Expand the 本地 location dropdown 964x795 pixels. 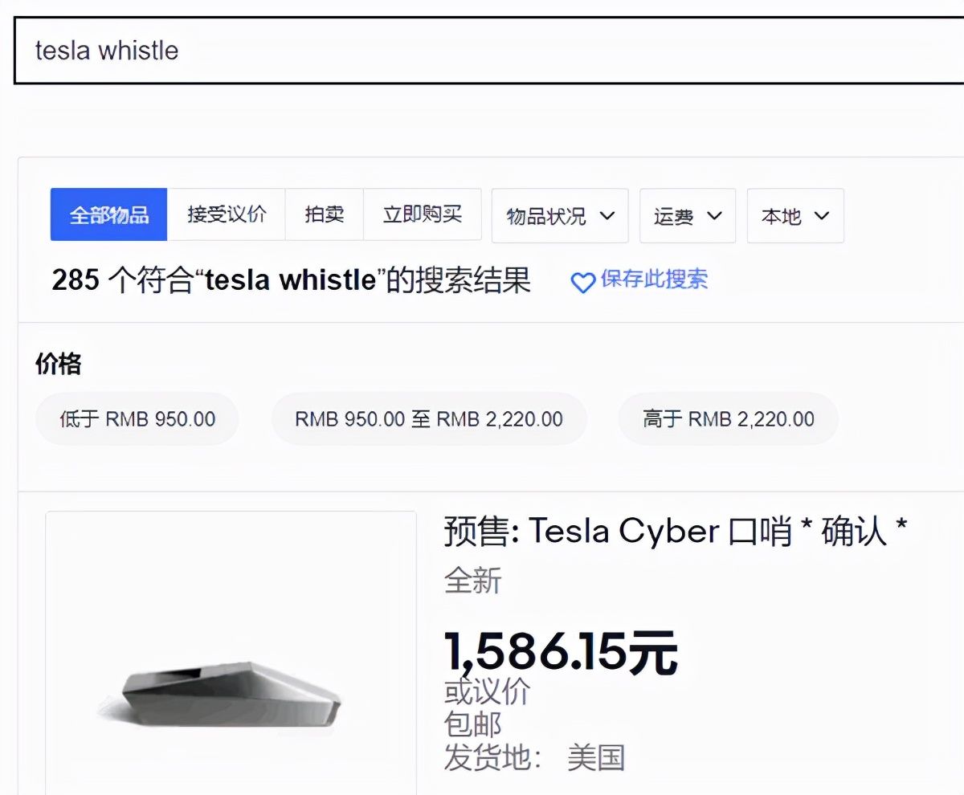point(795,216)
